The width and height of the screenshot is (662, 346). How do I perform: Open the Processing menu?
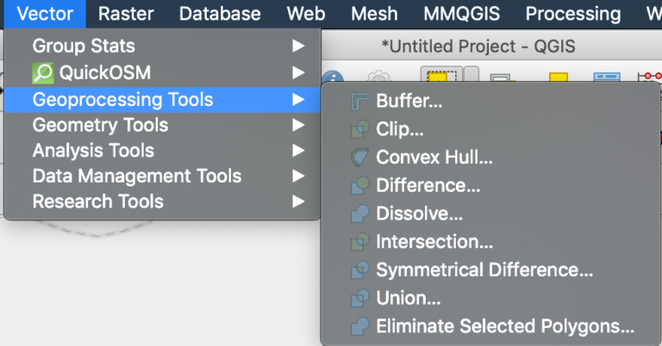[573, 14]
